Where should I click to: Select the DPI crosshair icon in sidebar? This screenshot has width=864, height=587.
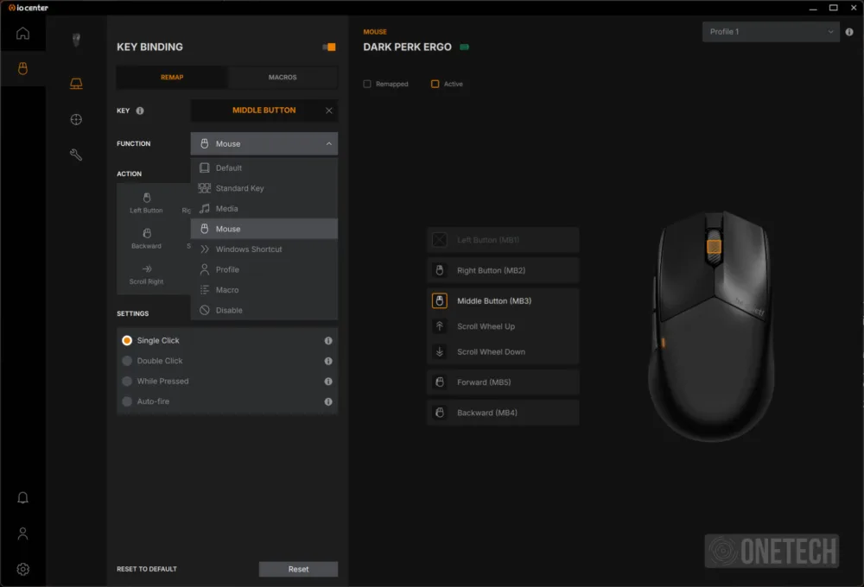pos(76,119)
